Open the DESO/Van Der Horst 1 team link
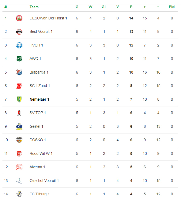The width and height of the screenshot is (181, 203). (x=48, y=18)
